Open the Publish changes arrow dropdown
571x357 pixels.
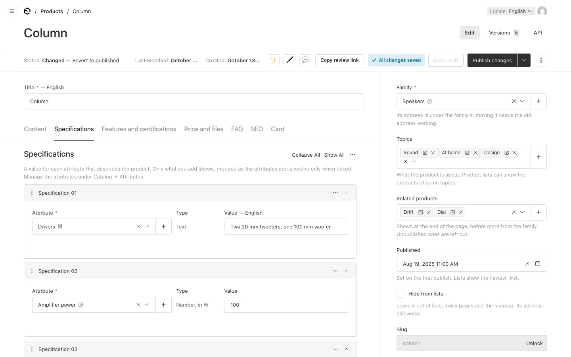coord(524,60)
